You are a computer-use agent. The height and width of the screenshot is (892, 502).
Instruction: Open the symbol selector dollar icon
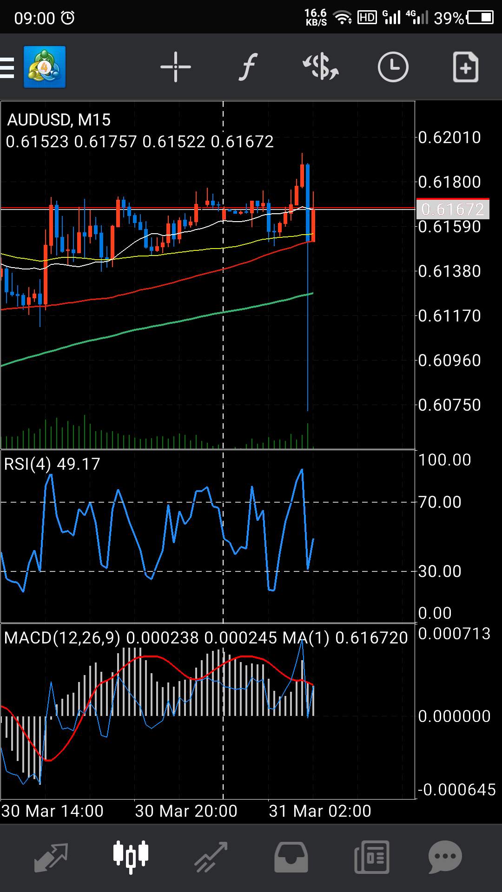point(321,67)
